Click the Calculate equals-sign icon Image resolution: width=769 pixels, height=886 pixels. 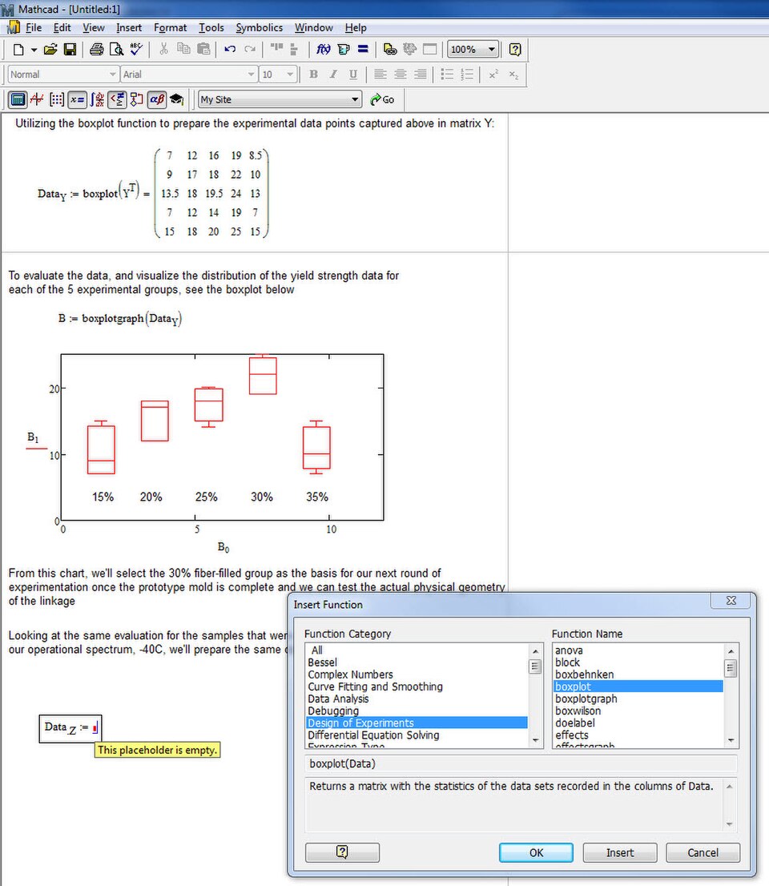[364, 50]
